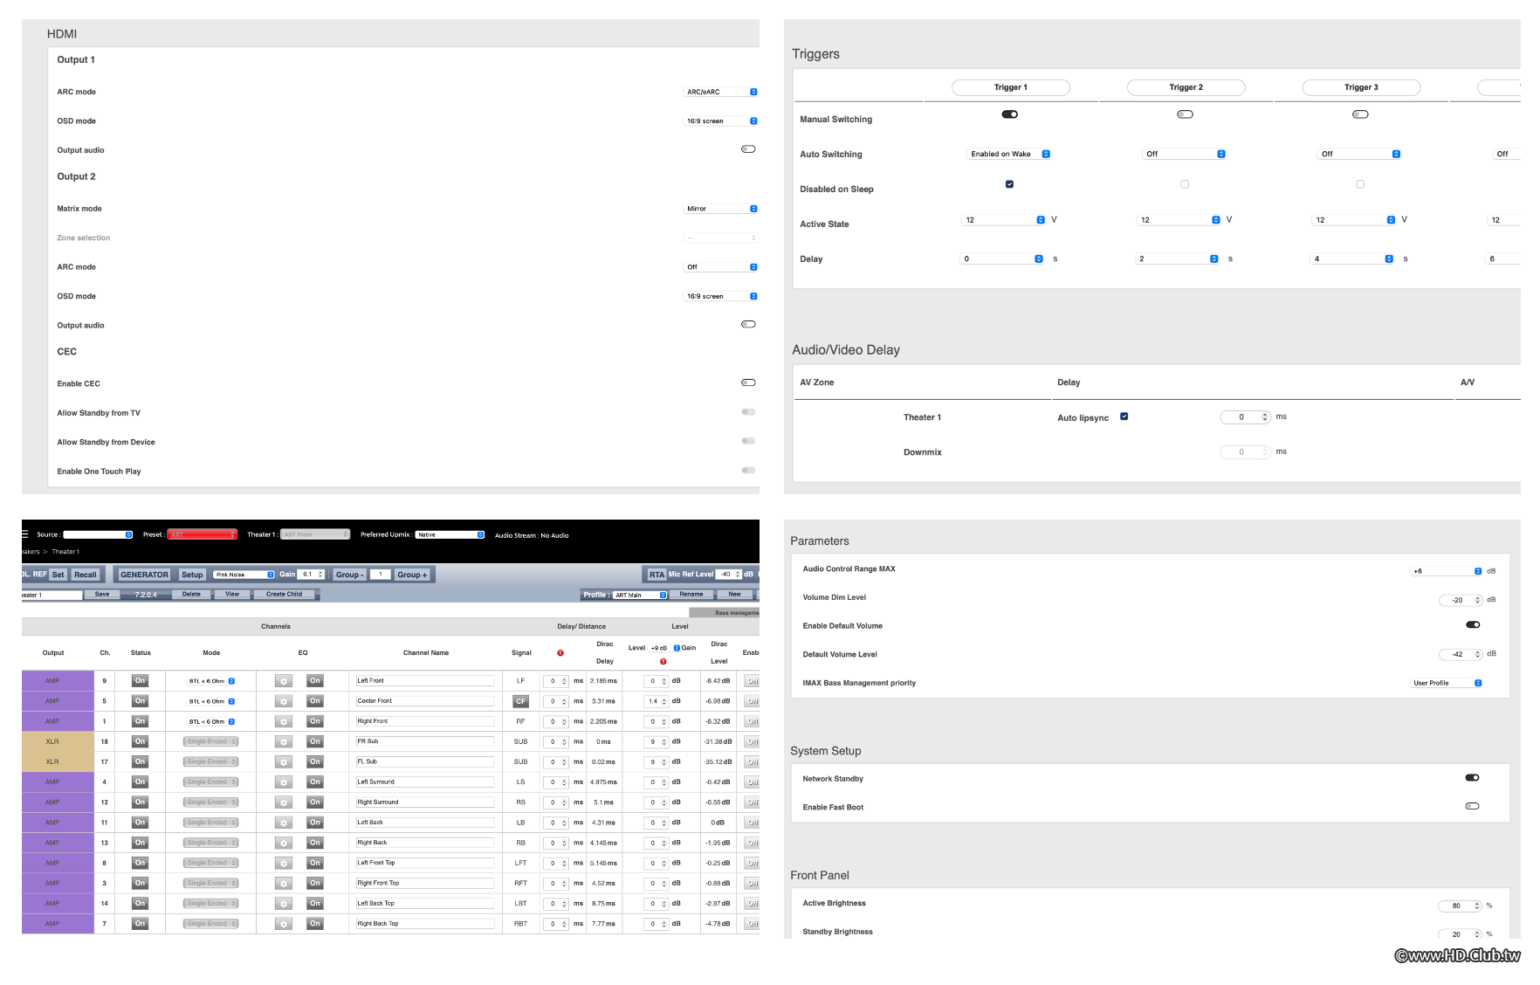The height and width of the screenshot is (985, 1540).
Task: Open EQ gear settings for Right Surround
Action: (x=283, y=802)
